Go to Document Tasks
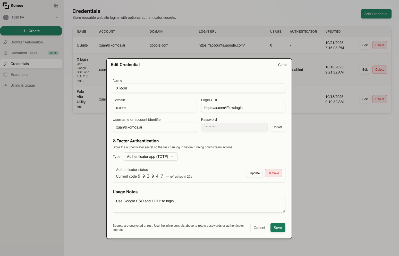The width and height of the screenshot is (399, 256). pos(31,53)
